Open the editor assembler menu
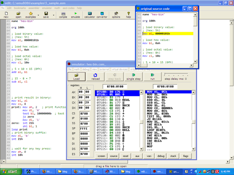This screenshot has width=234, height=175. [34, 8]
